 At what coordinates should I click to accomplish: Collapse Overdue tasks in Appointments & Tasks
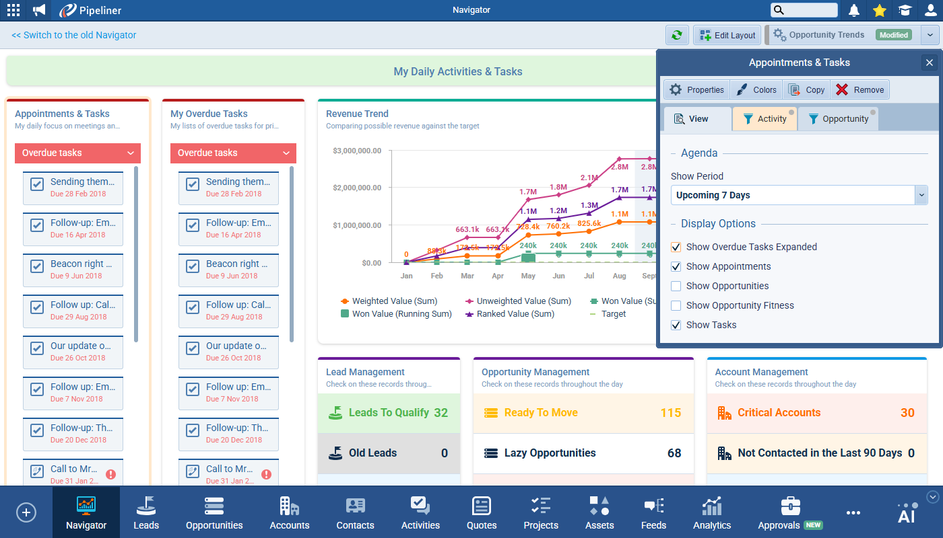(x=131, y=153)
